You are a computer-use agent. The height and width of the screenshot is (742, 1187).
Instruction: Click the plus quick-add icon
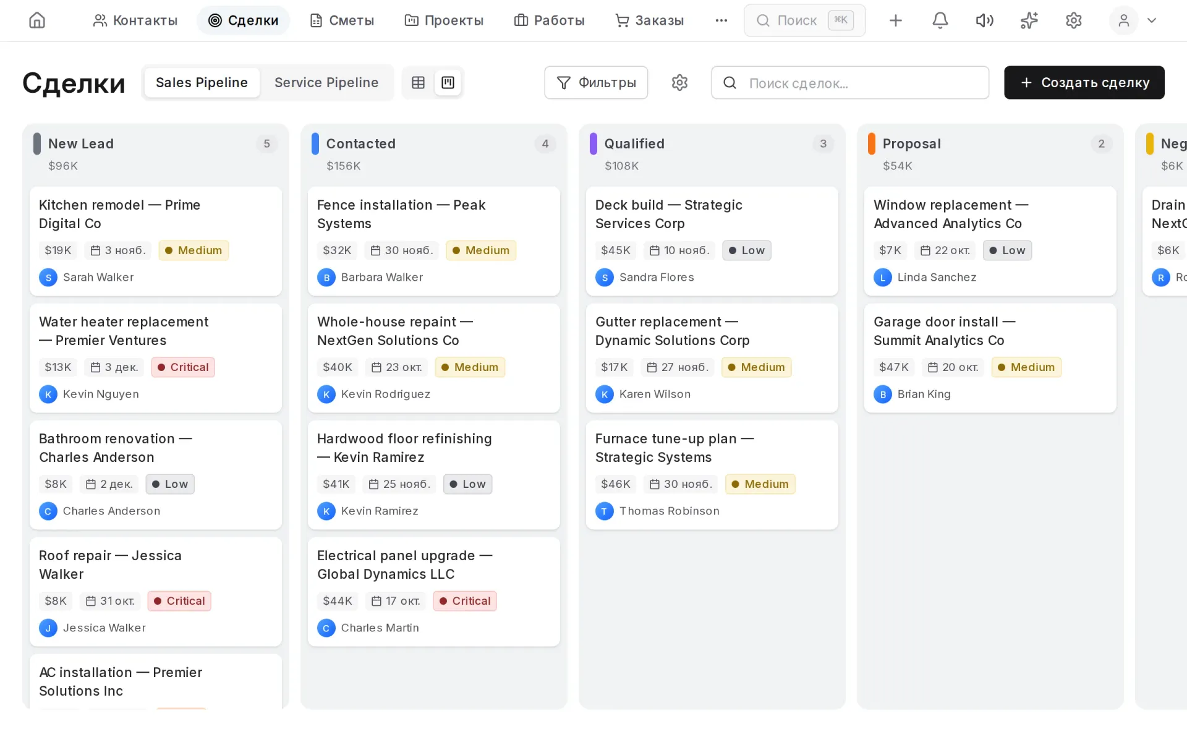(895, 20)
